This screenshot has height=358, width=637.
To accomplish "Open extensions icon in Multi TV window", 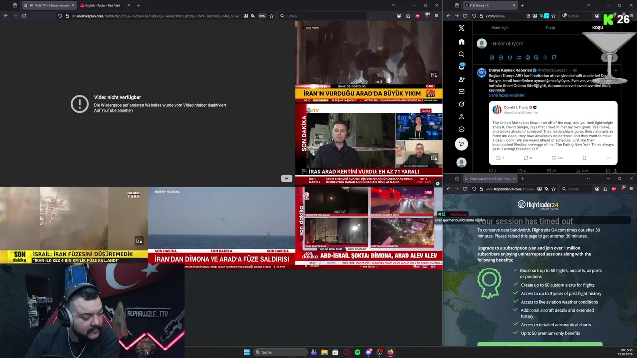I will 408,16.
